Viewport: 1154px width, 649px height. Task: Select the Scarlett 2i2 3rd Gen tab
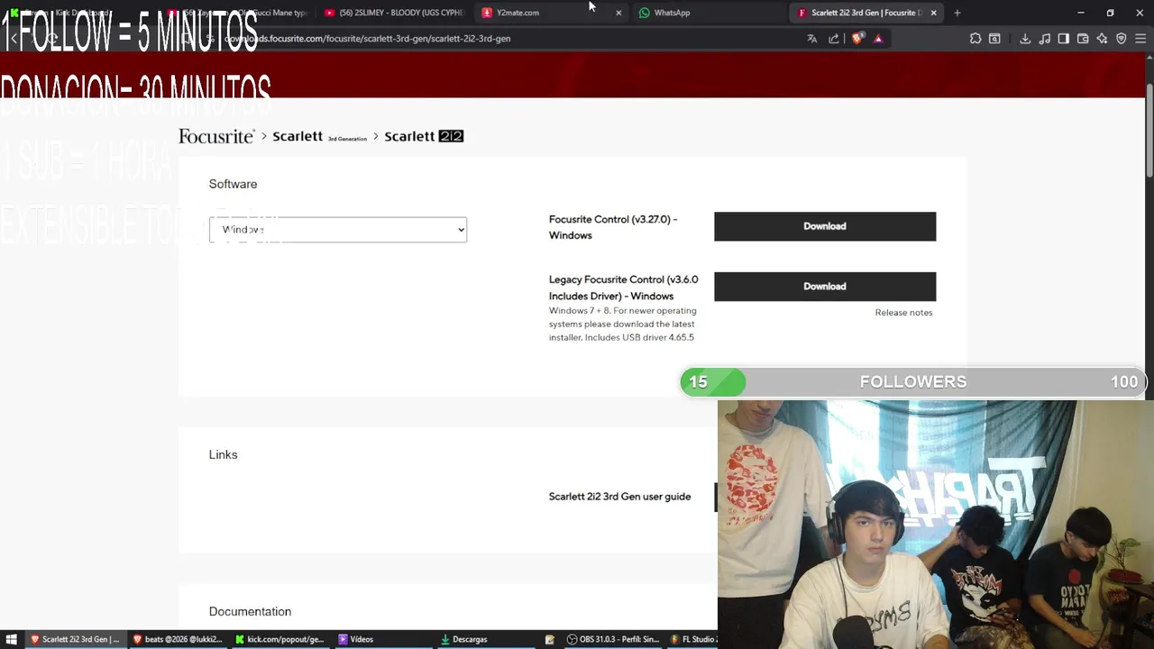click(x=865, y=13)
